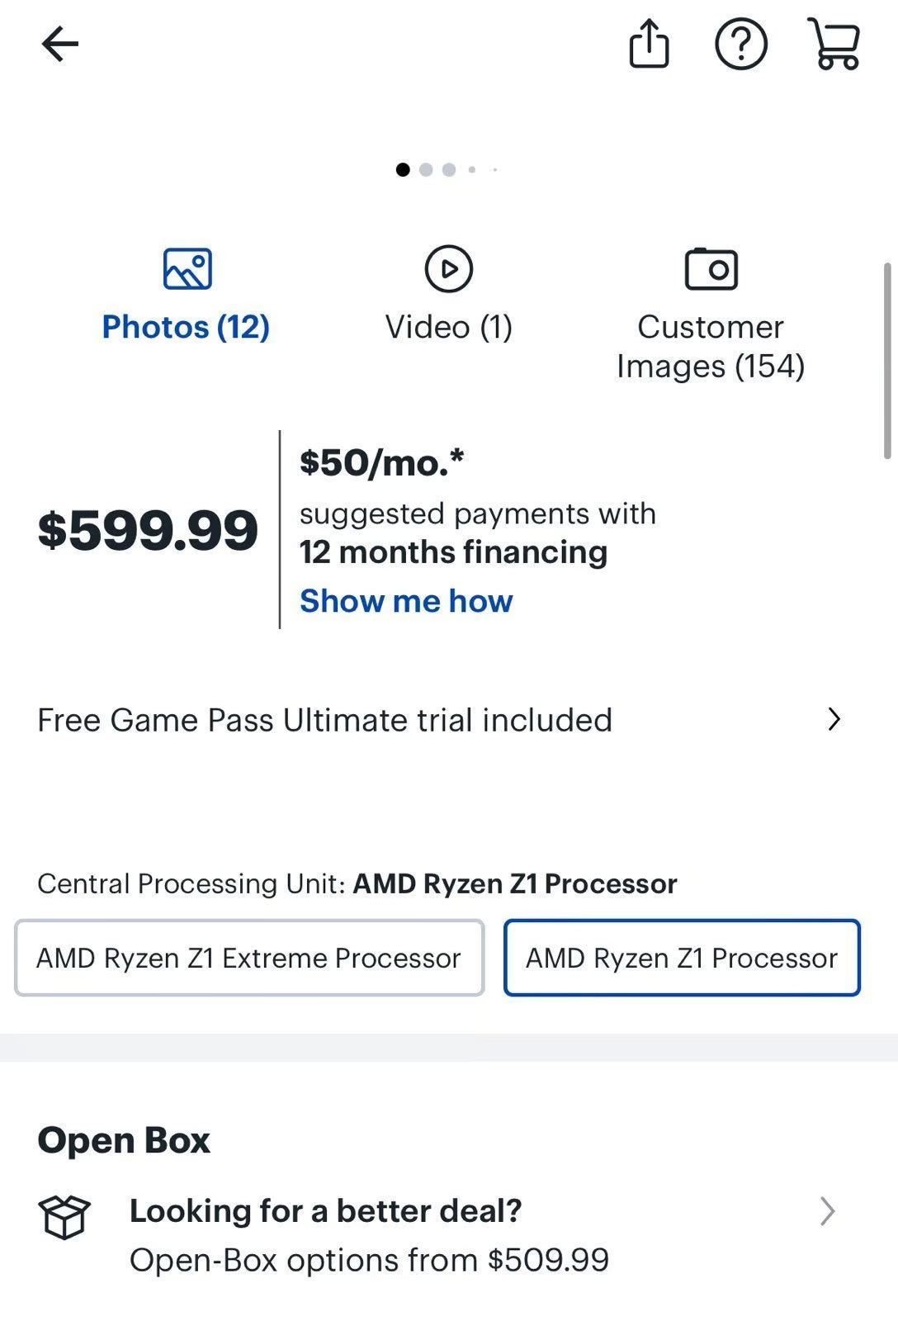Viewport: 898px width, 1321px height.
Task: Select AMD Ryzen Z1 Extreme Processor option
Action: click(248, 958)
